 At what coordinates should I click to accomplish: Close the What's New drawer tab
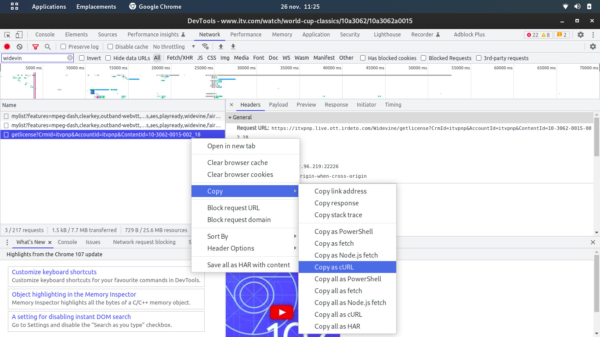coord(50,242)
